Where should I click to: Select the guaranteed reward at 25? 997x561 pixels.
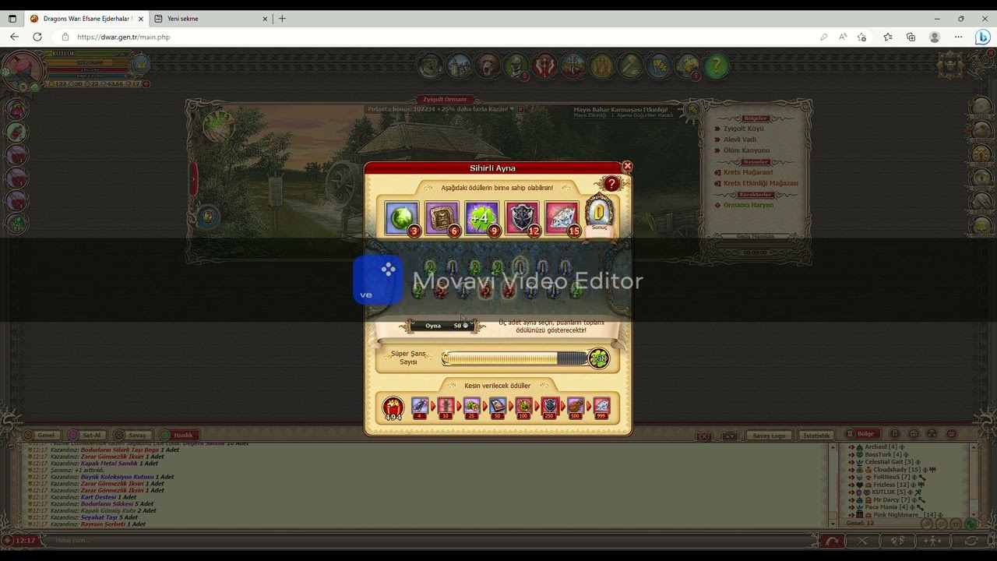472,408
